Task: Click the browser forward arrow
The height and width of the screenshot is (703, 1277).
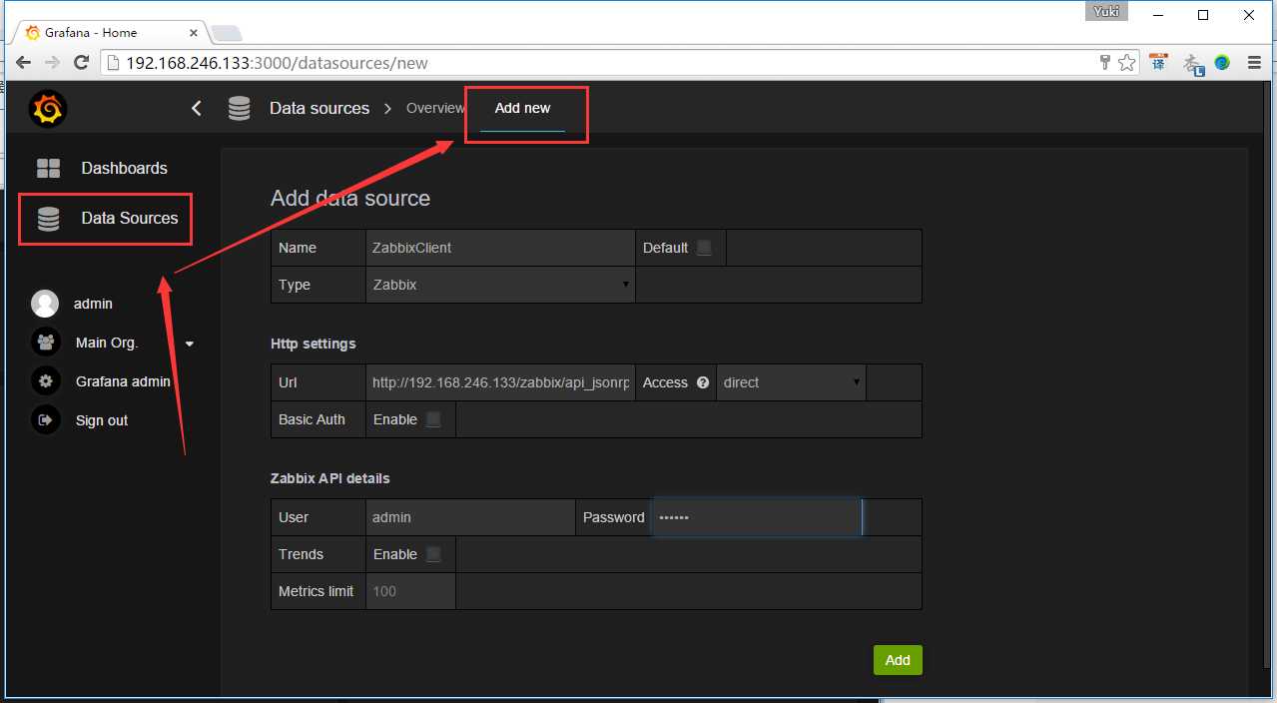Action: coord(52,63)
